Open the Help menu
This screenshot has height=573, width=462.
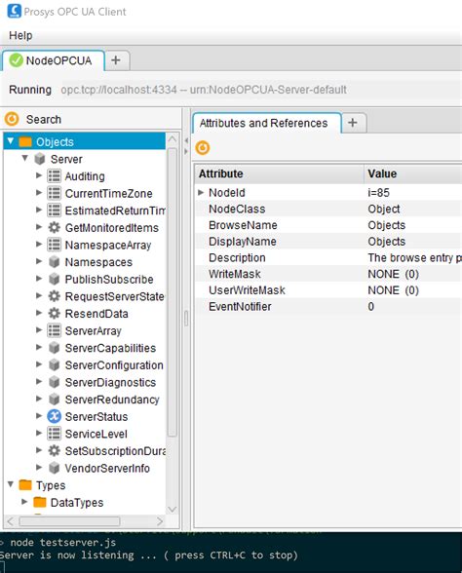pos(20,35)
